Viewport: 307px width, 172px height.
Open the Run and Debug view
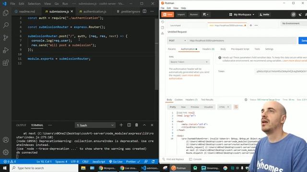pyautogui.click(x=6, y=50)
